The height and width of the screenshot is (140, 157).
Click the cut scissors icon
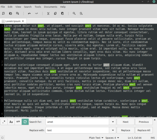[x=48, y=13]
